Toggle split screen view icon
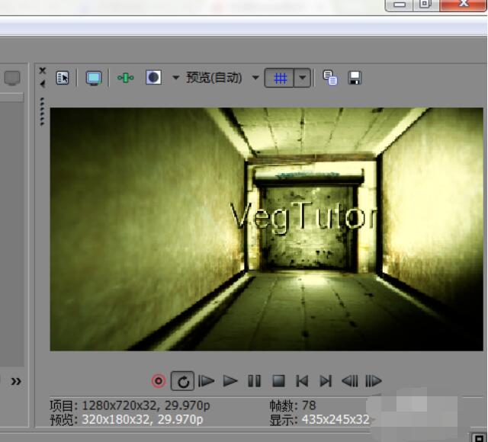Viewport: 488px width, 442px height. pos(153,78)
